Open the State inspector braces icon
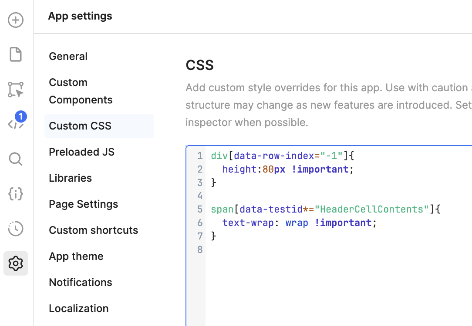Screen dimensions: 472x326 coord(16,194)
